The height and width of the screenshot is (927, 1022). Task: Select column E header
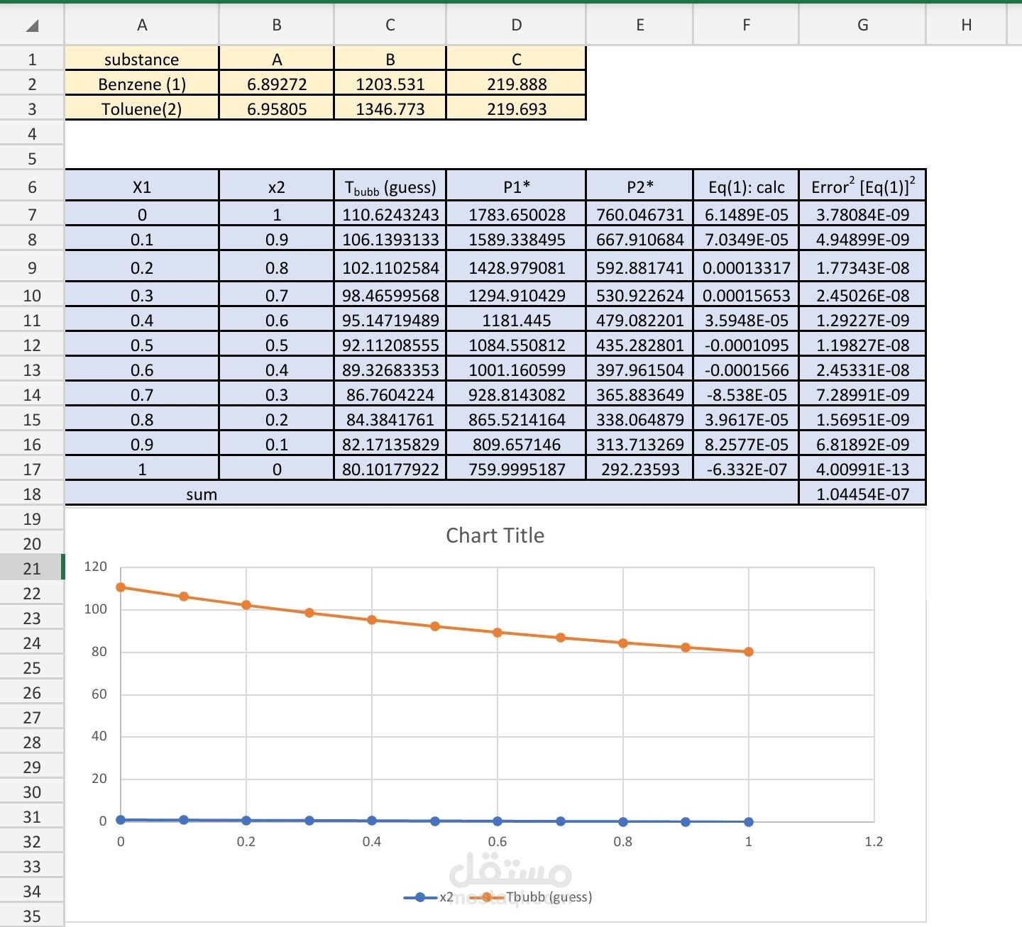tap(640, 25)
